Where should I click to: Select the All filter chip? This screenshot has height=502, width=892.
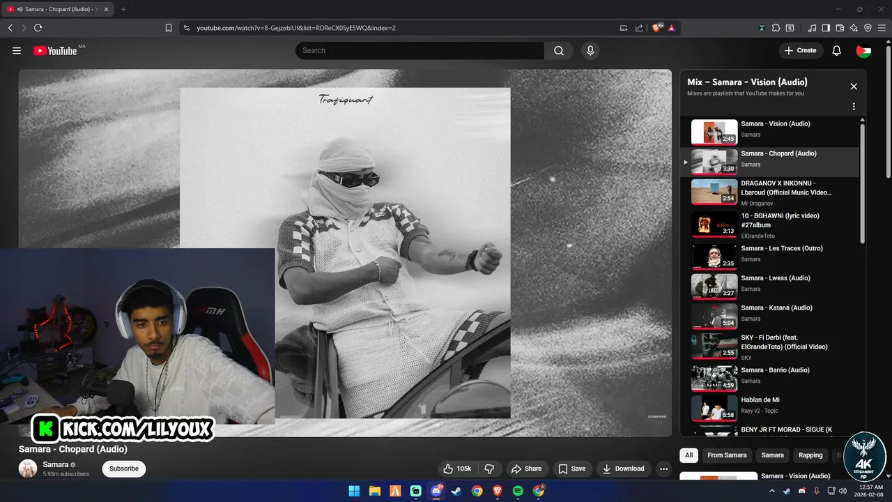[689, 455]
